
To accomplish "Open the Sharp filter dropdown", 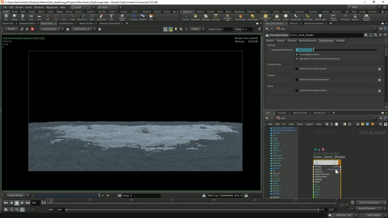I will 197,29.
